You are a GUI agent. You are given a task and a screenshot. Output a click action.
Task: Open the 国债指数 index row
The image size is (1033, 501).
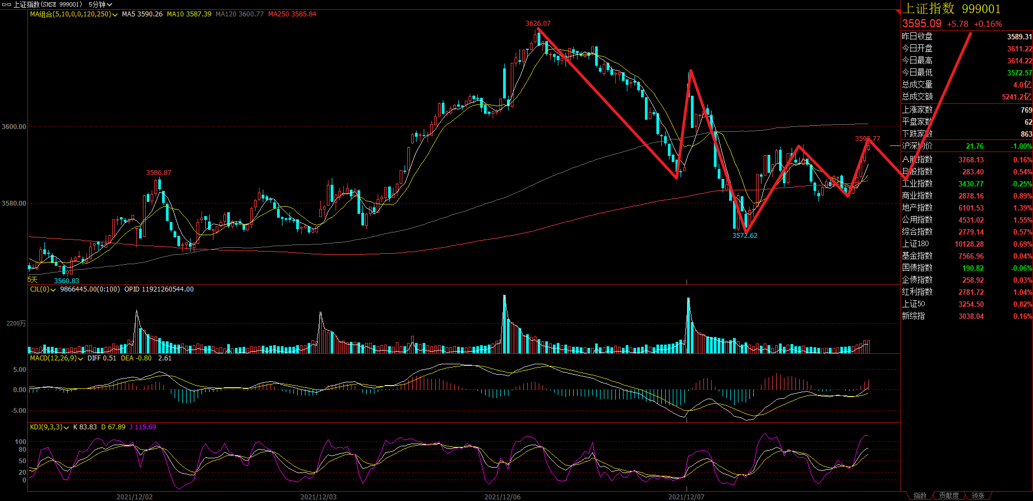917,268
